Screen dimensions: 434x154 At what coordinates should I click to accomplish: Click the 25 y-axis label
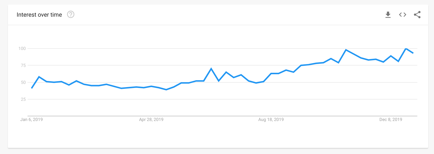coord(23,99)
